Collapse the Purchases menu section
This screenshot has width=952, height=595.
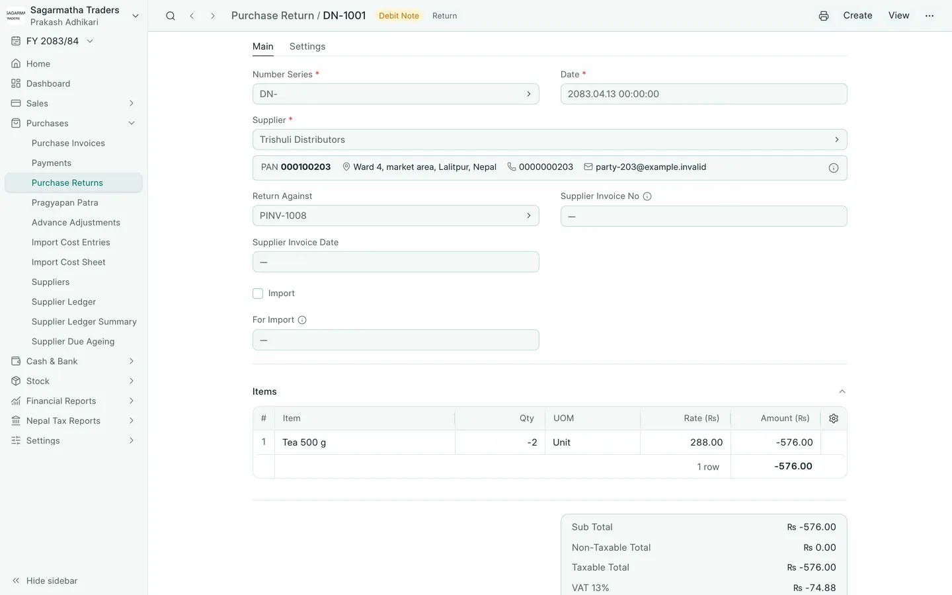click(x=73, y=124)
